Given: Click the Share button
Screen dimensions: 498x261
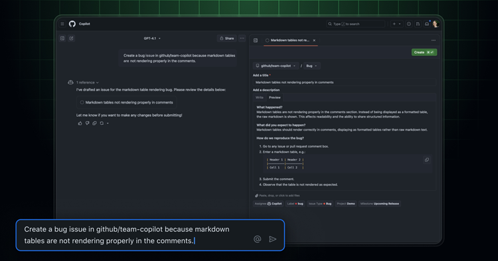Looking at the screenshot, I should tap(227, 39).
